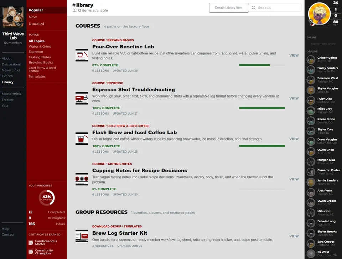Click Morgan Diaz's avatar

click(x=311, y=162)
